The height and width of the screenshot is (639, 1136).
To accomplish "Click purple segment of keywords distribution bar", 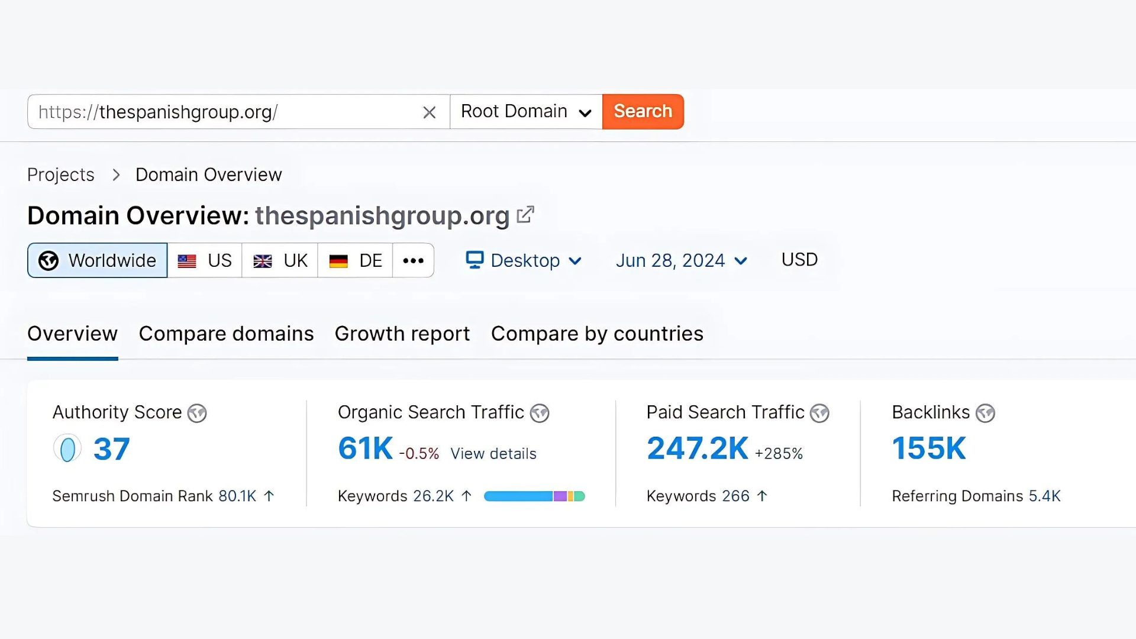I will coord(560,496).
